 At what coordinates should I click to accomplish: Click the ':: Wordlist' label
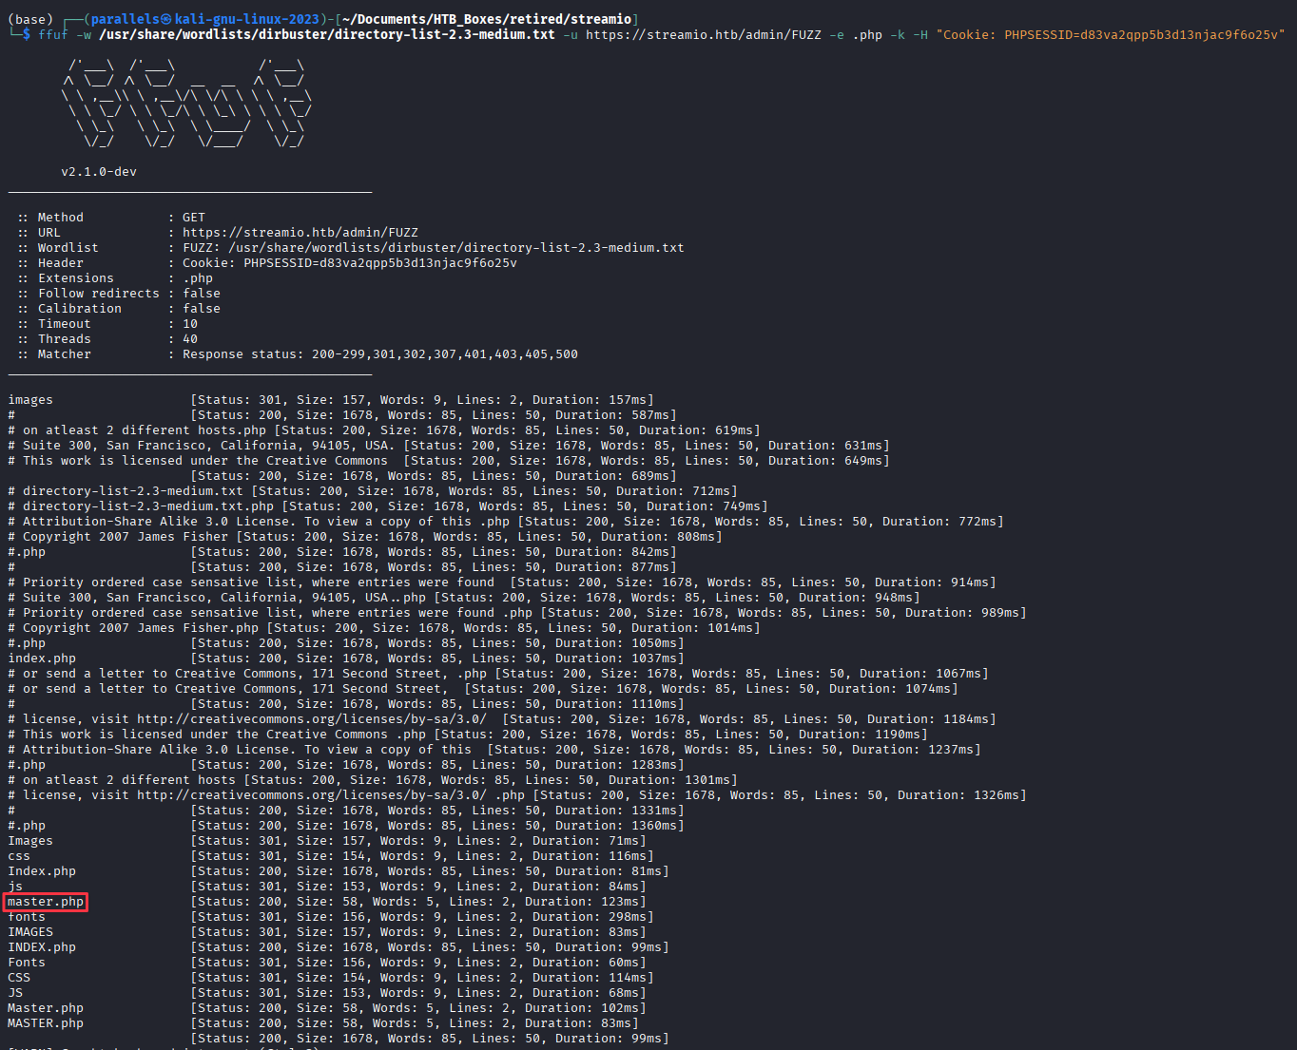click(57, 248)
